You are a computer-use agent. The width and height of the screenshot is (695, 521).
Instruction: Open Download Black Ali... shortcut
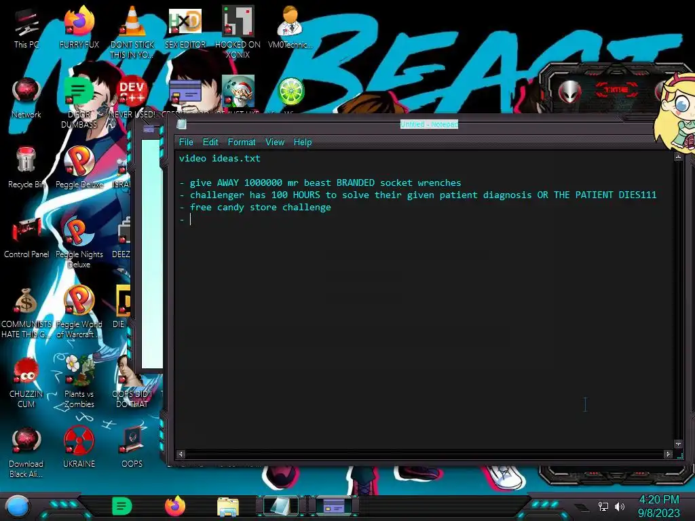coord(26,452)
